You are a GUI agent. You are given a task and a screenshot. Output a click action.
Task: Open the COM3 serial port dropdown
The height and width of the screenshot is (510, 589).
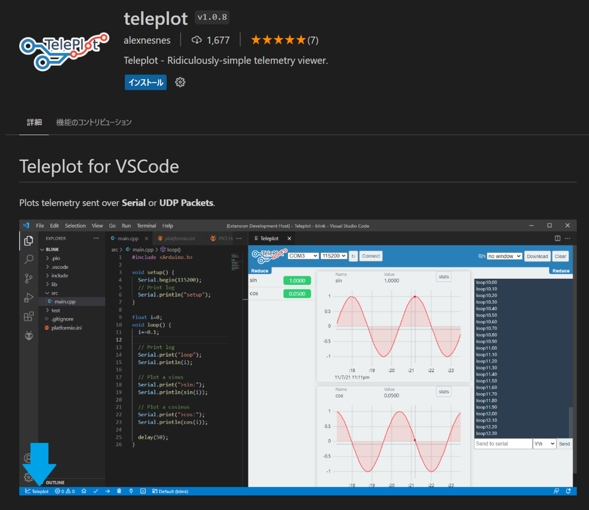pyautogui.click(x=303, y=255)
